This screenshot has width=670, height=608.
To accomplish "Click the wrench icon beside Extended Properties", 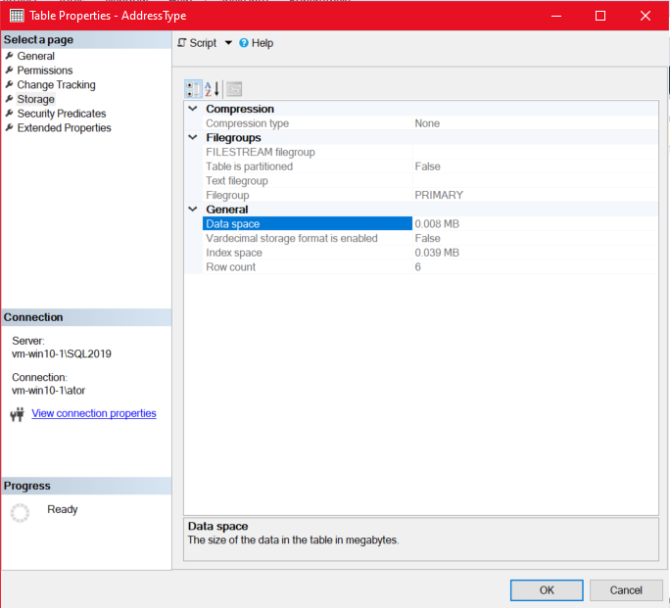I will click(x=9, y=127).
